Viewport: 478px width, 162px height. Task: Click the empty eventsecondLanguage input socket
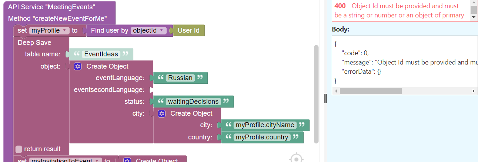point(152,90)
